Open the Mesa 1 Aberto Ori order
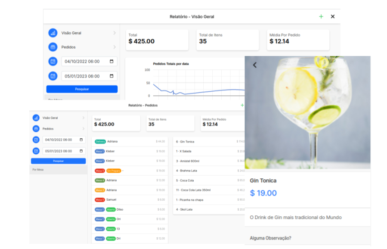The image size is (387, 249). 130,219
